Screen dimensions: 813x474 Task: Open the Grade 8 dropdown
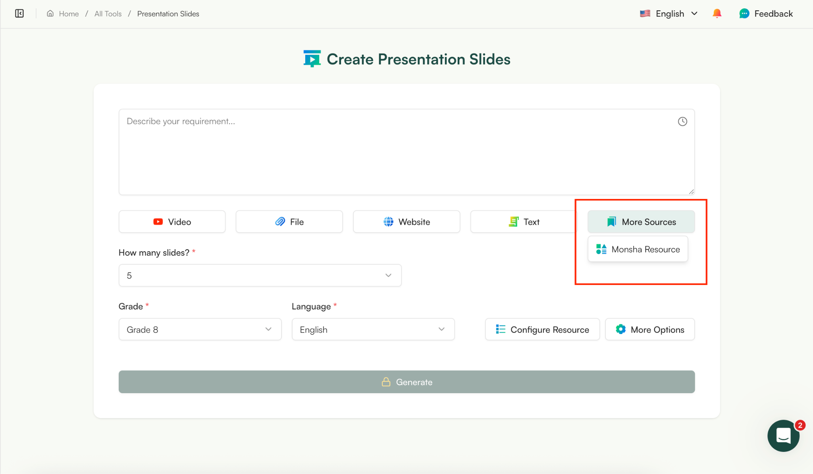tap(199, 329)
